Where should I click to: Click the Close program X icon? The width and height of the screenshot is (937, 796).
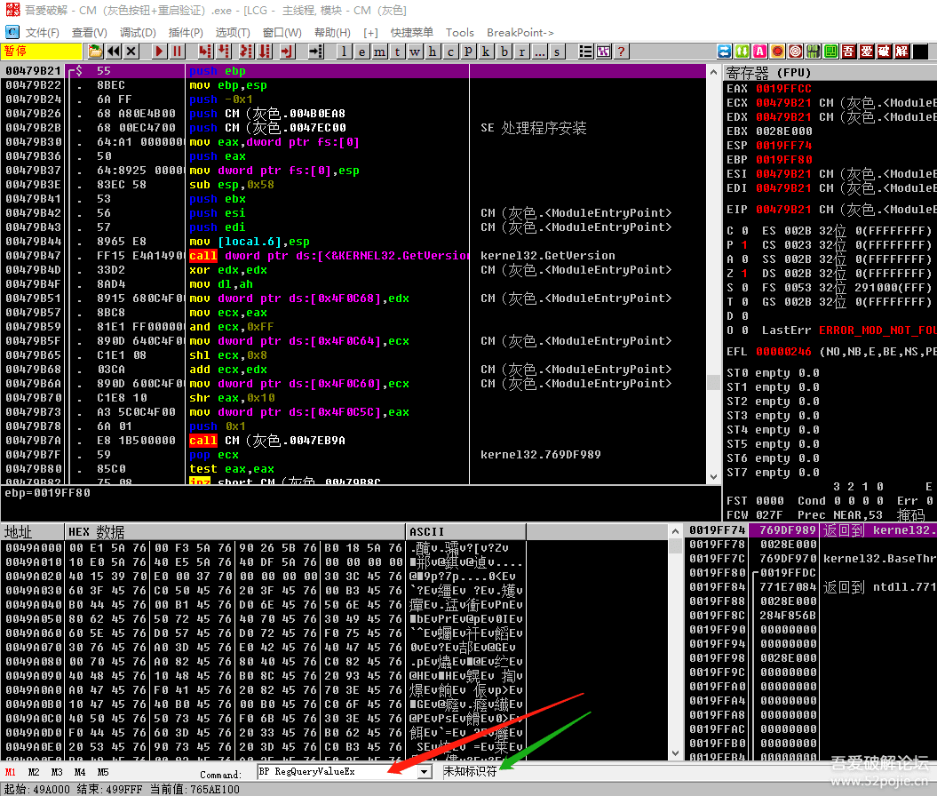pos(131,52)
